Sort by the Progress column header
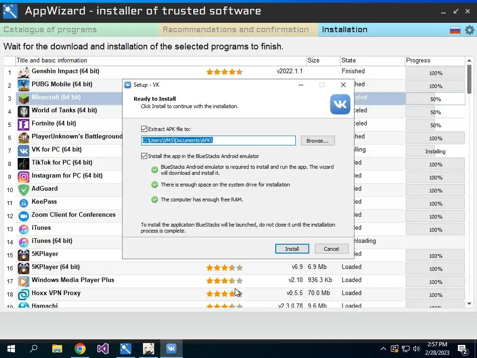The width and height of the screenshot is (477, 358). click(x=435, y=61)
